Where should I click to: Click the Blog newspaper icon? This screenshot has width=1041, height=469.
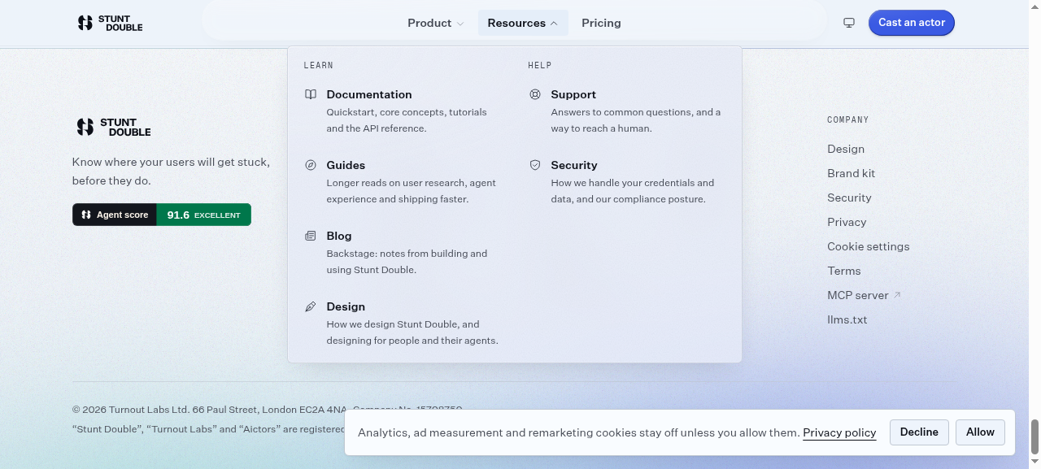pyautogui.click(x=311, y=236)
